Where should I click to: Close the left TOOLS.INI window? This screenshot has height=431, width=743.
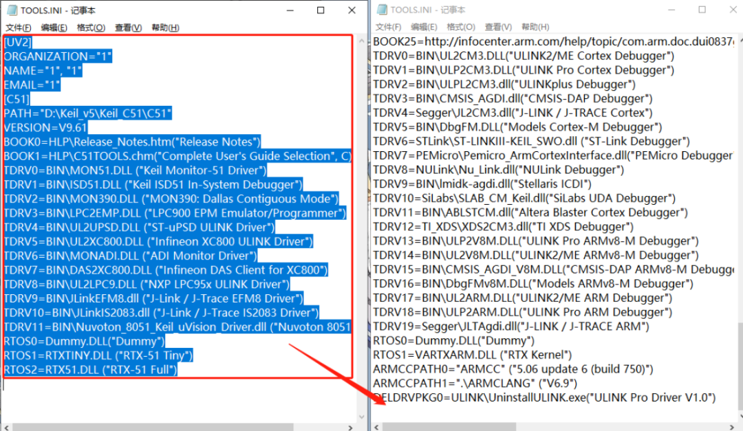[352, 10]
